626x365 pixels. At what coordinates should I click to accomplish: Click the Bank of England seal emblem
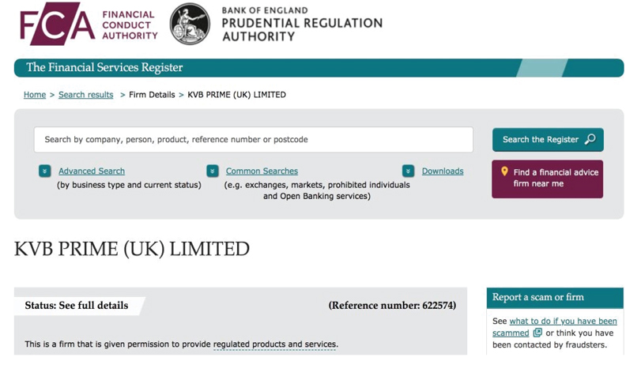[190, 24]
